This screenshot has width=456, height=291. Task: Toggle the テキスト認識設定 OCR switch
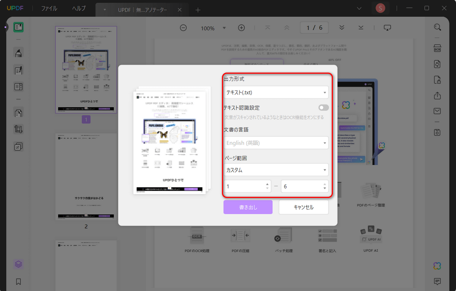[x=324, y=108]
